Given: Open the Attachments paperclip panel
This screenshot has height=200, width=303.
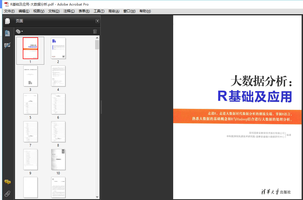Looking at the screenshot, I should click(8, 194).
